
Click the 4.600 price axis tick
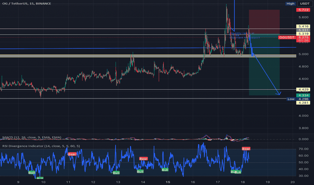point(303,79)
